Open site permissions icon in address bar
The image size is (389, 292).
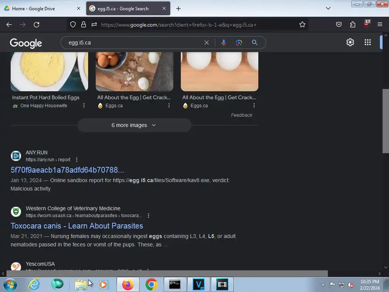point(94,25)
